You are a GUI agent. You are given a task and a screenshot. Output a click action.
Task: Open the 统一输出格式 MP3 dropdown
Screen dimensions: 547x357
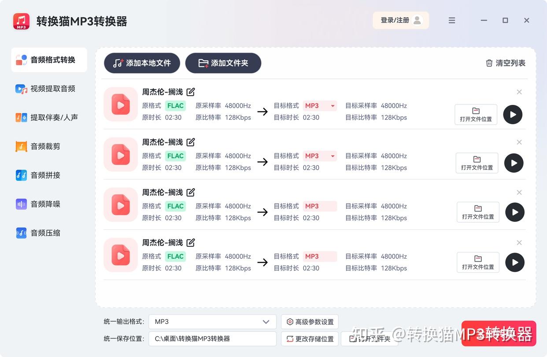pyautogui.click(x=212, y=322)
